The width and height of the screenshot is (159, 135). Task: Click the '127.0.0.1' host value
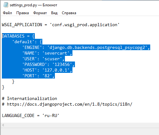coord(56,70)
